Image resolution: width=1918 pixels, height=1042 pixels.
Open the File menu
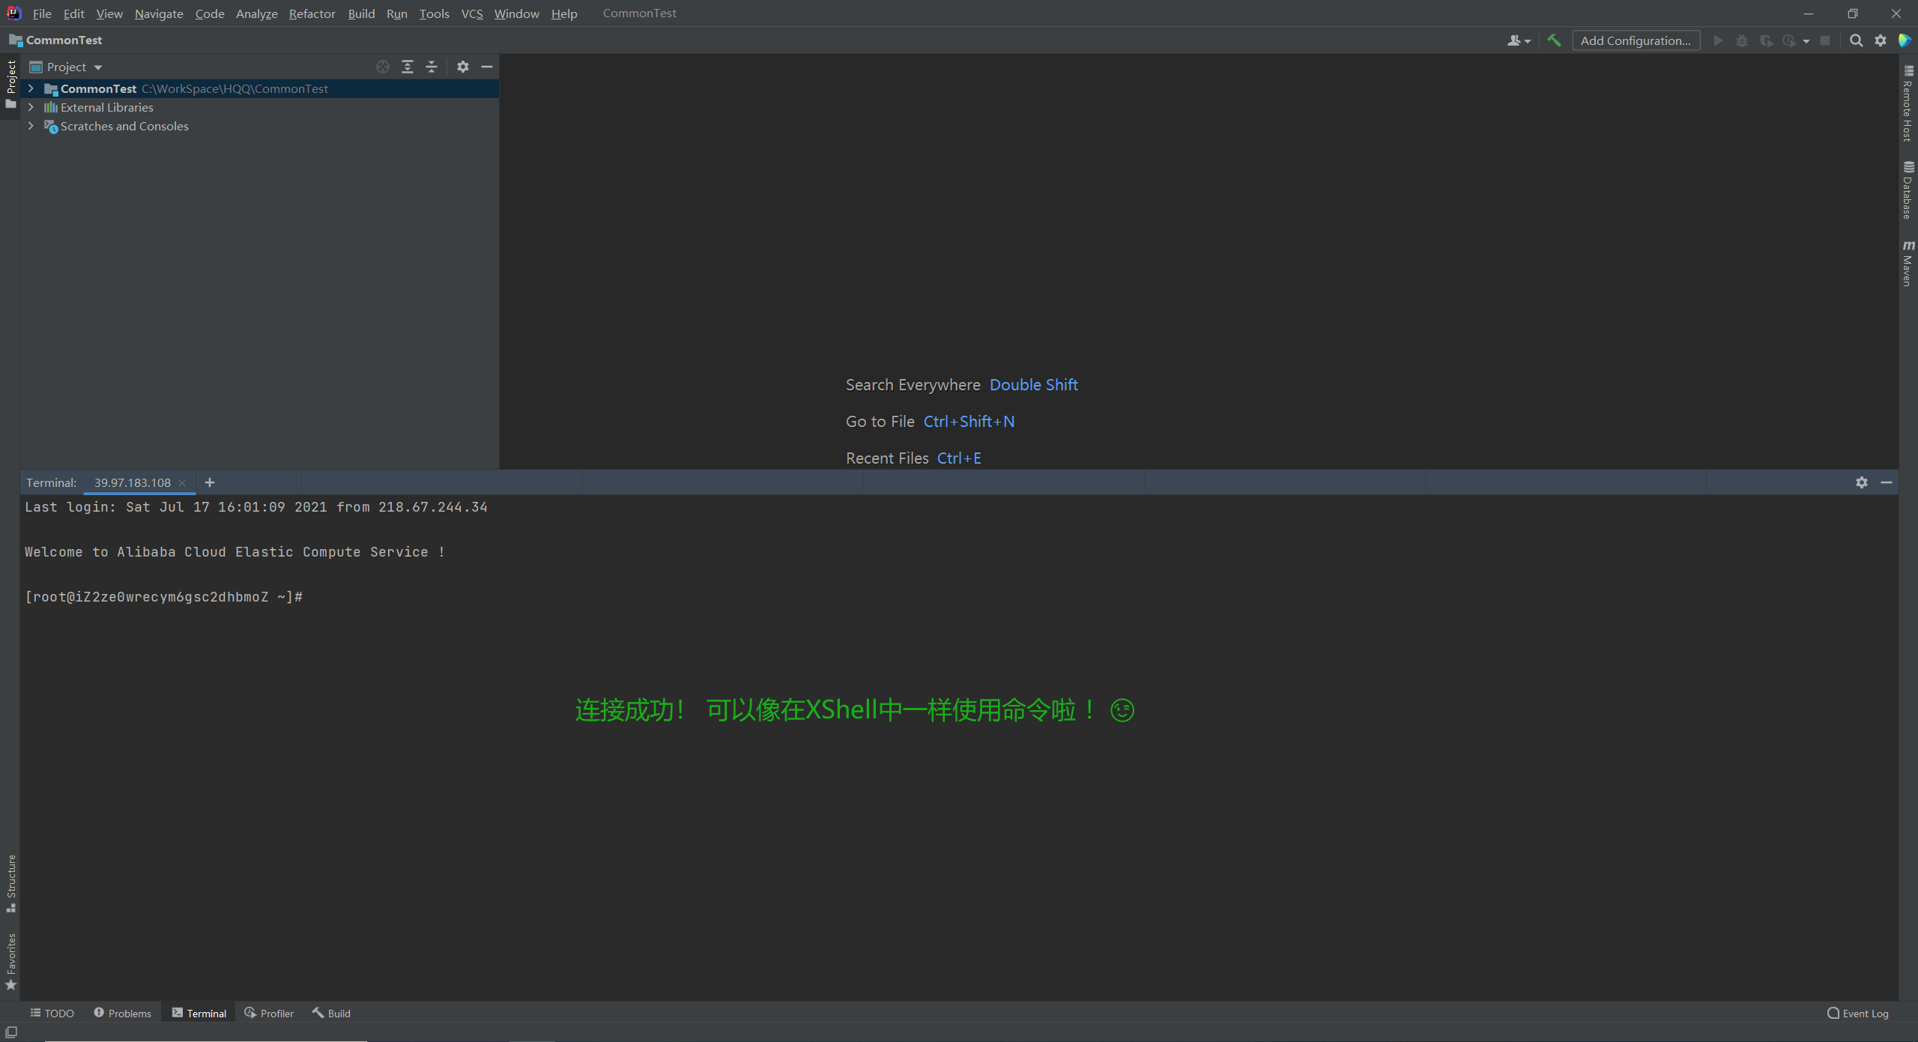(42, 13)
